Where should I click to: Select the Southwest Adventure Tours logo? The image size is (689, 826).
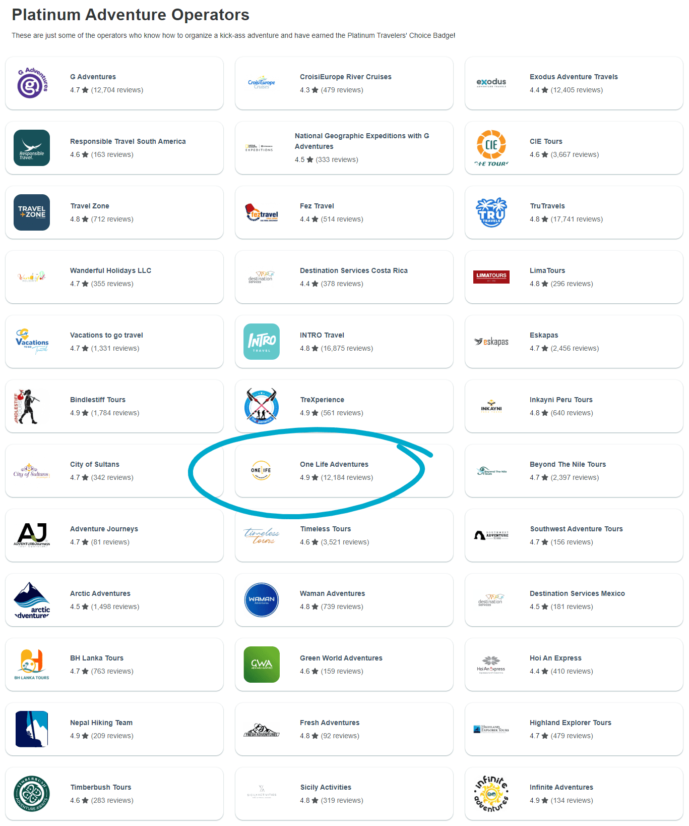491,535
